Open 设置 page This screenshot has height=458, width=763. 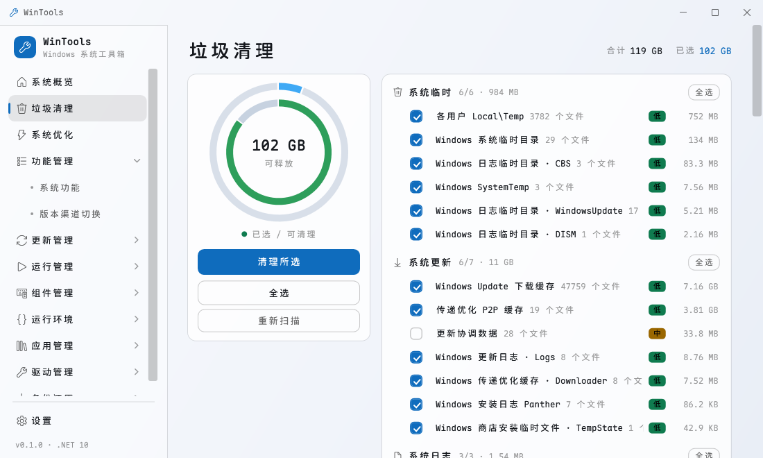coord(78,421)
